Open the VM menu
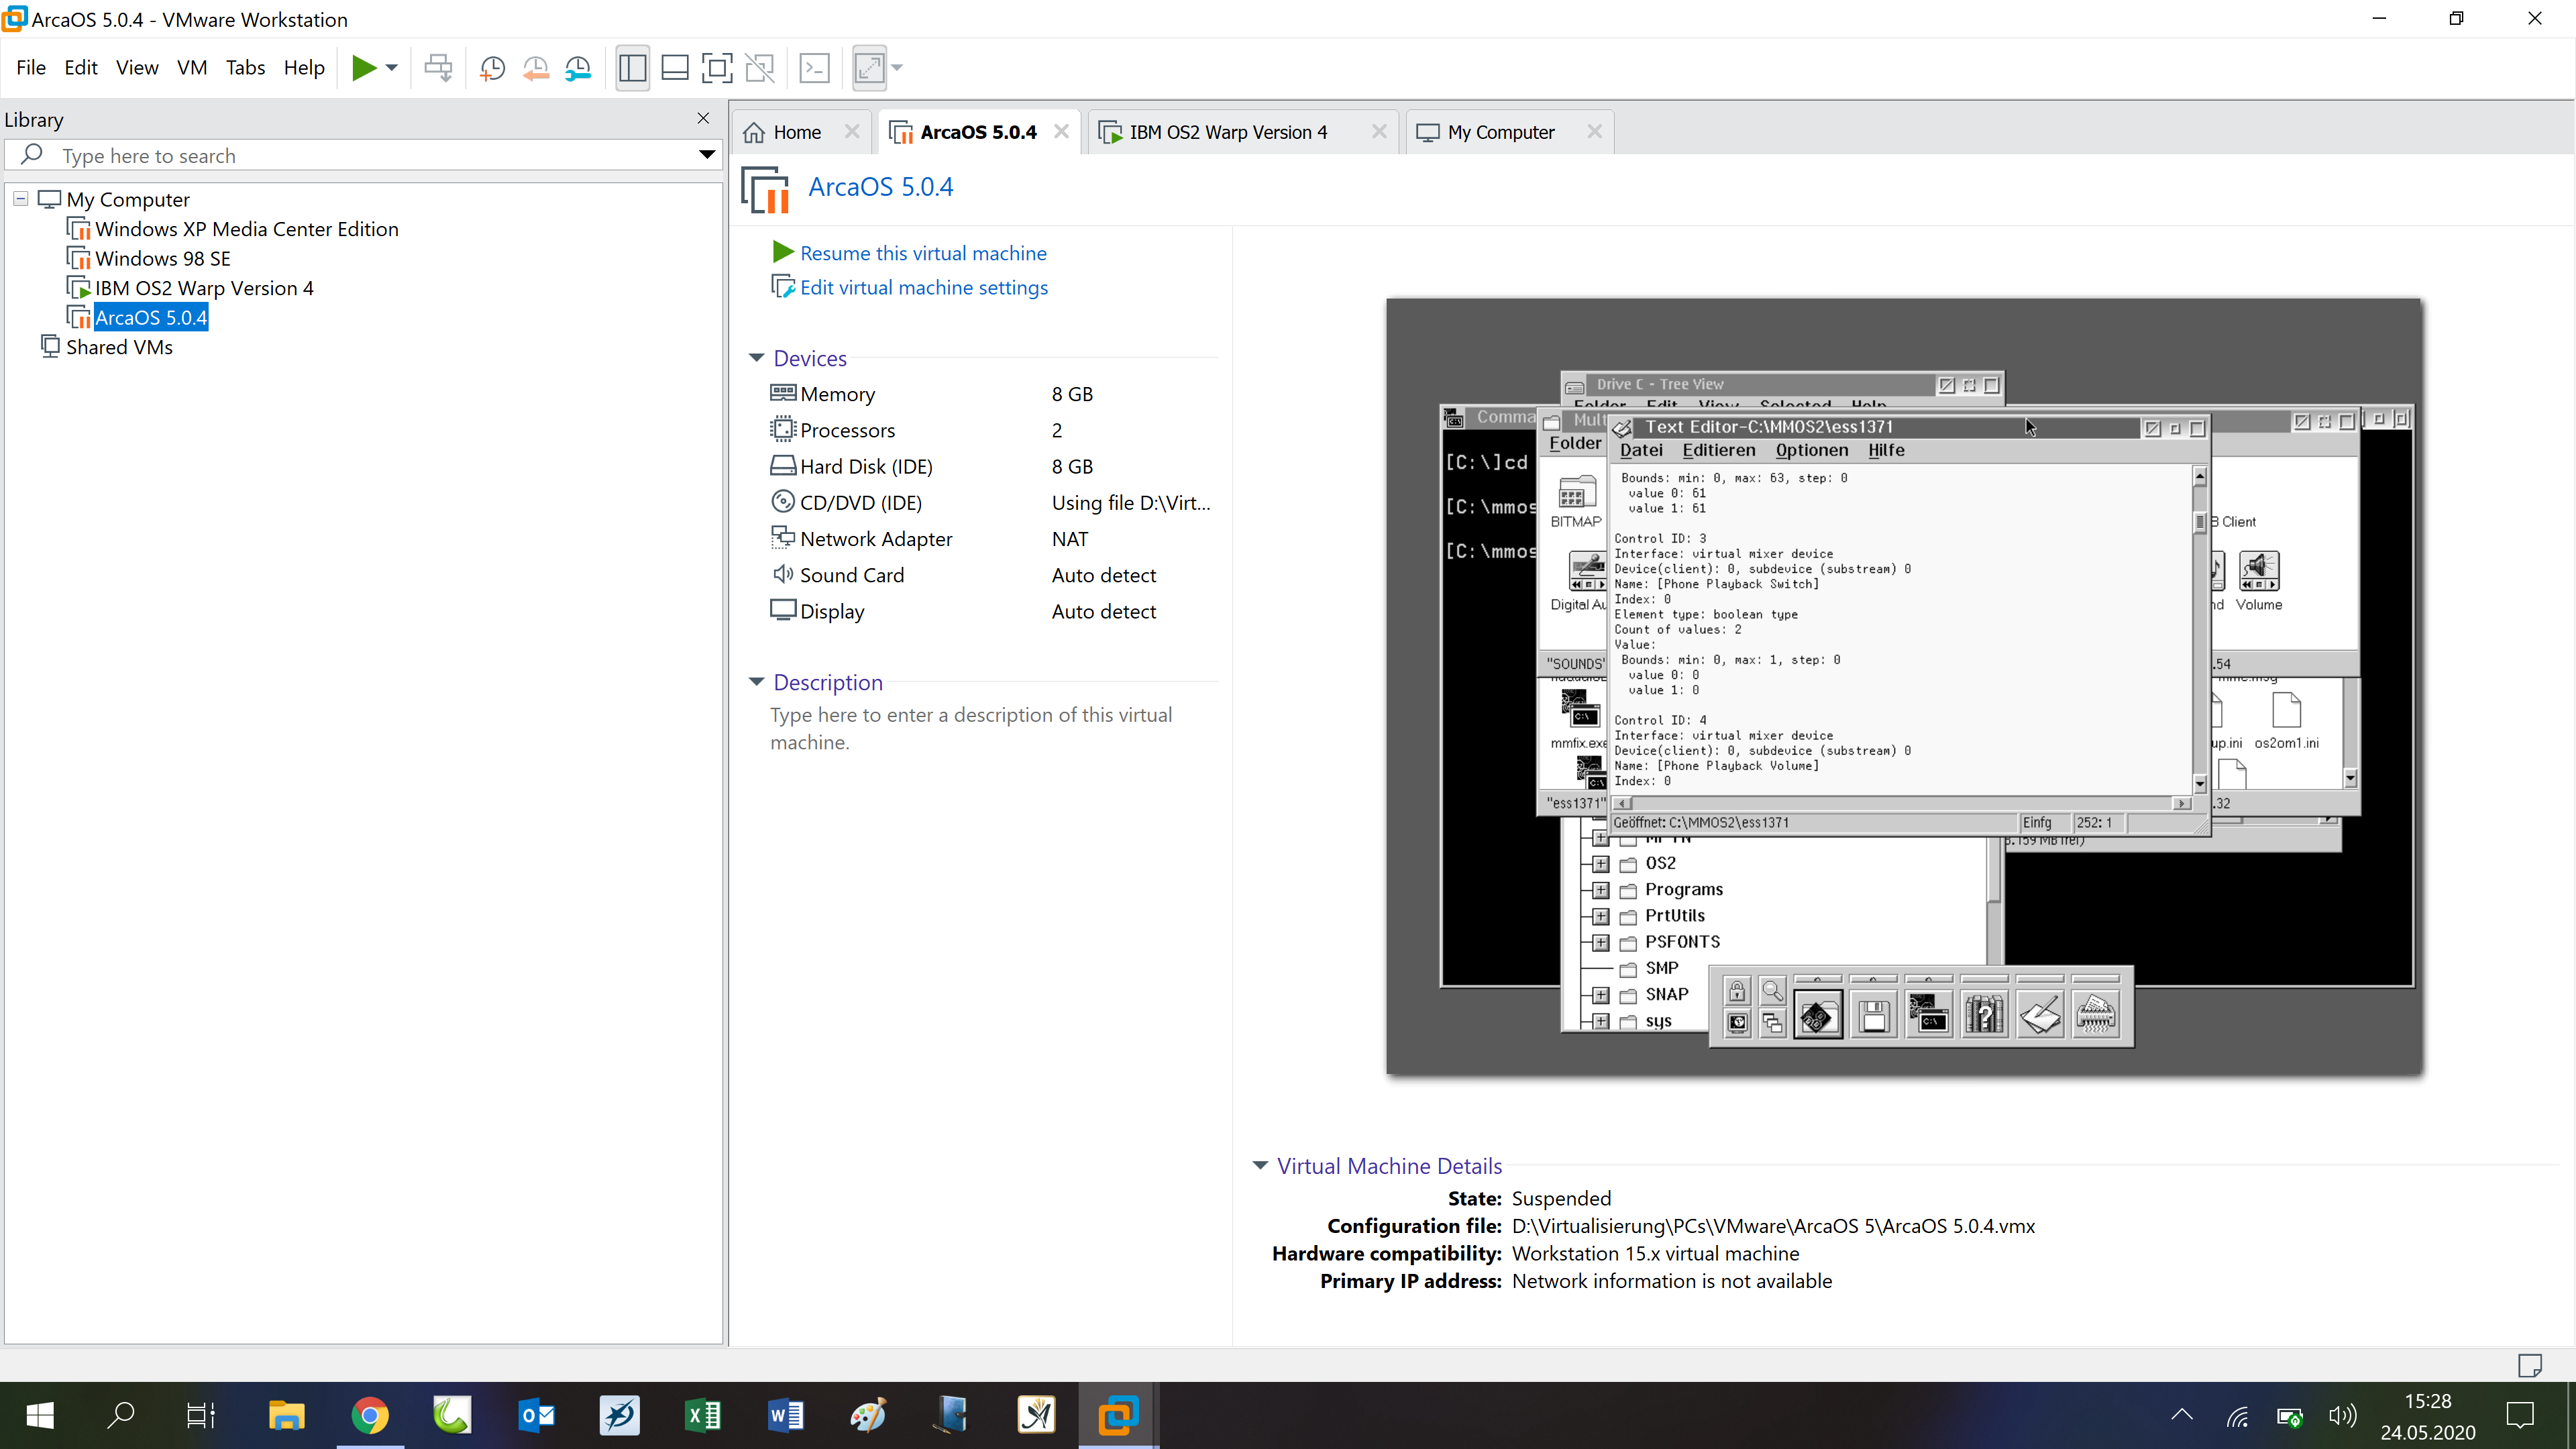The height and width of the screenshot is (1449, 2576). tap(192, 67)
